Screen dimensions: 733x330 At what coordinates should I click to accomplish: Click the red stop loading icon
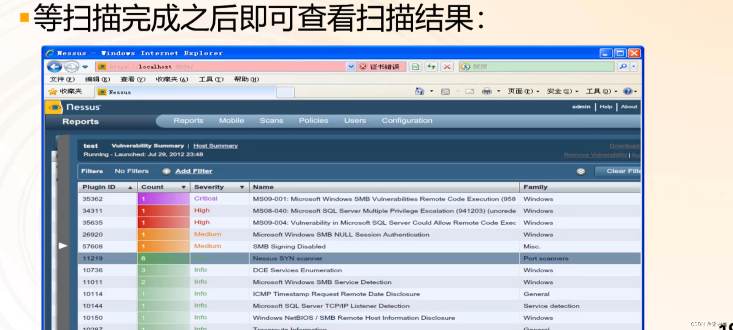click(447, 67)
